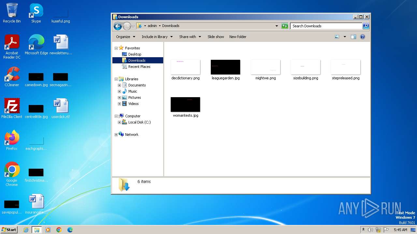Select the Videos library item
Viewport: 417px width, 234px height.
tap(133, 104)
